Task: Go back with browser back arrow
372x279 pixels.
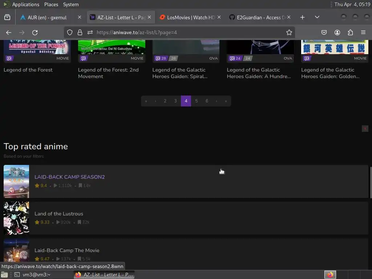Action: click(x=9, y=32)
